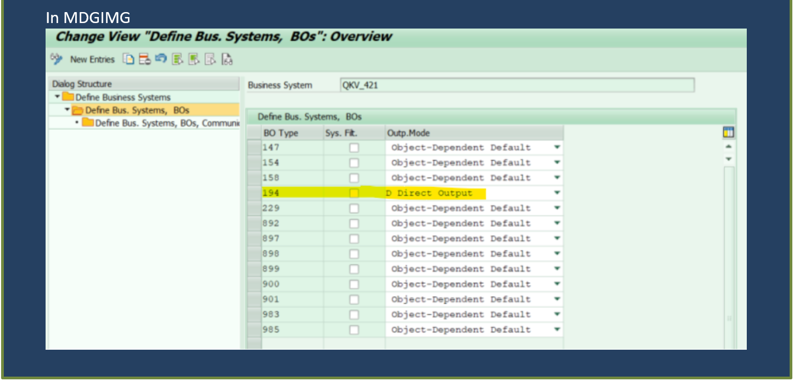Click BO Type cell 983

point(292,315)
